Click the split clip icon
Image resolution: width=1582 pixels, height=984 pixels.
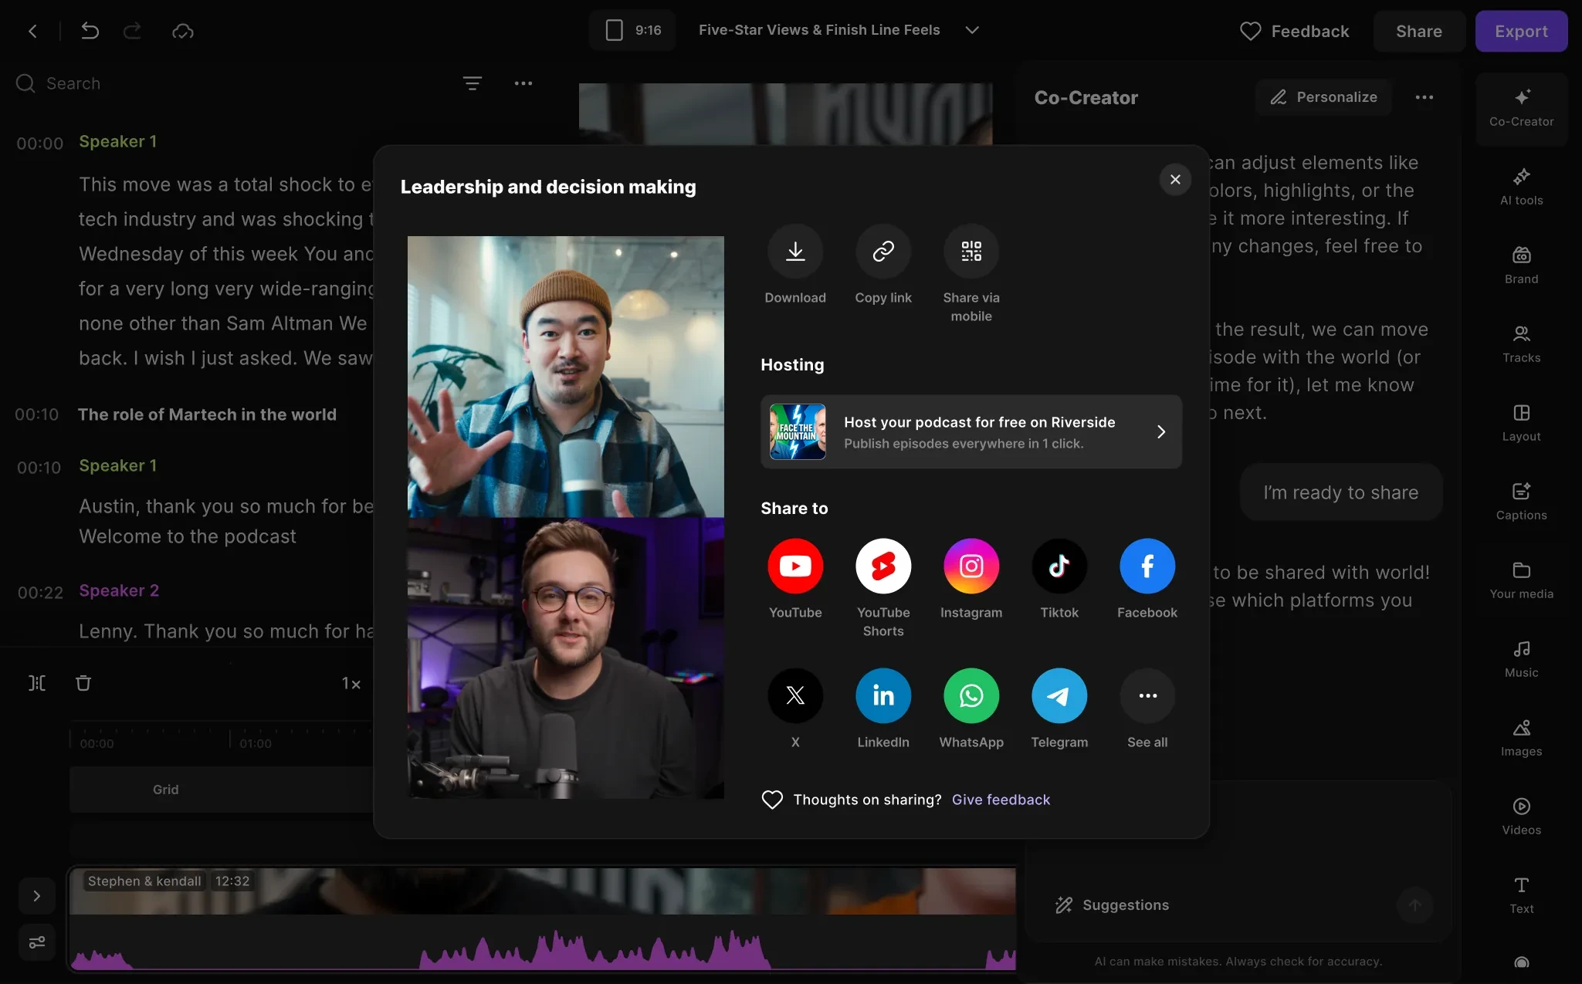(37, 683)
